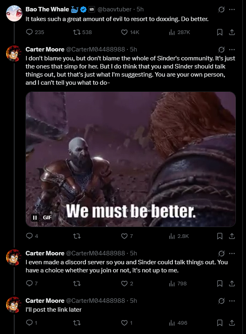Open more menu on Carter's GIF reply
The image size is (246, 334).
(x=232, y=49)
